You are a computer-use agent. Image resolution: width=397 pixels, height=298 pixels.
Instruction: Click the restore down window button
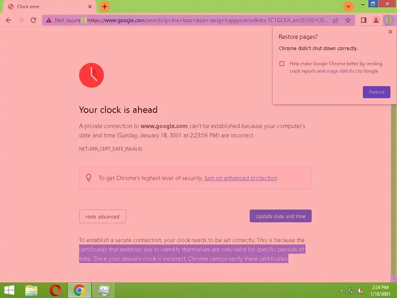coord(373,4)
